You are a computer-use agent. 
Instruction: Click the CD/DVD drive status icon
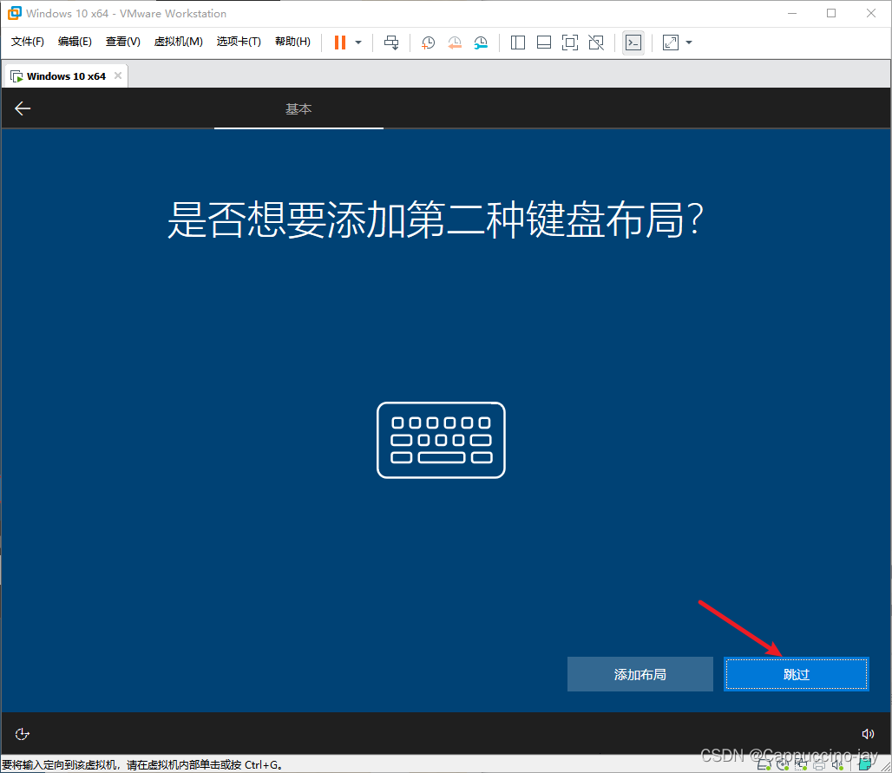tap(783, 765)
